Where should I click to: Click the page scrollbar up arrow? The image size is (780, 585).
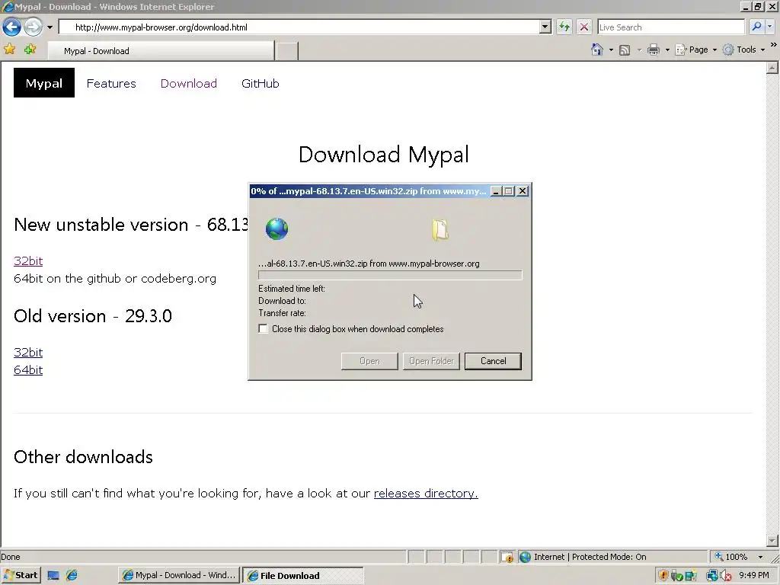(772, 68)
